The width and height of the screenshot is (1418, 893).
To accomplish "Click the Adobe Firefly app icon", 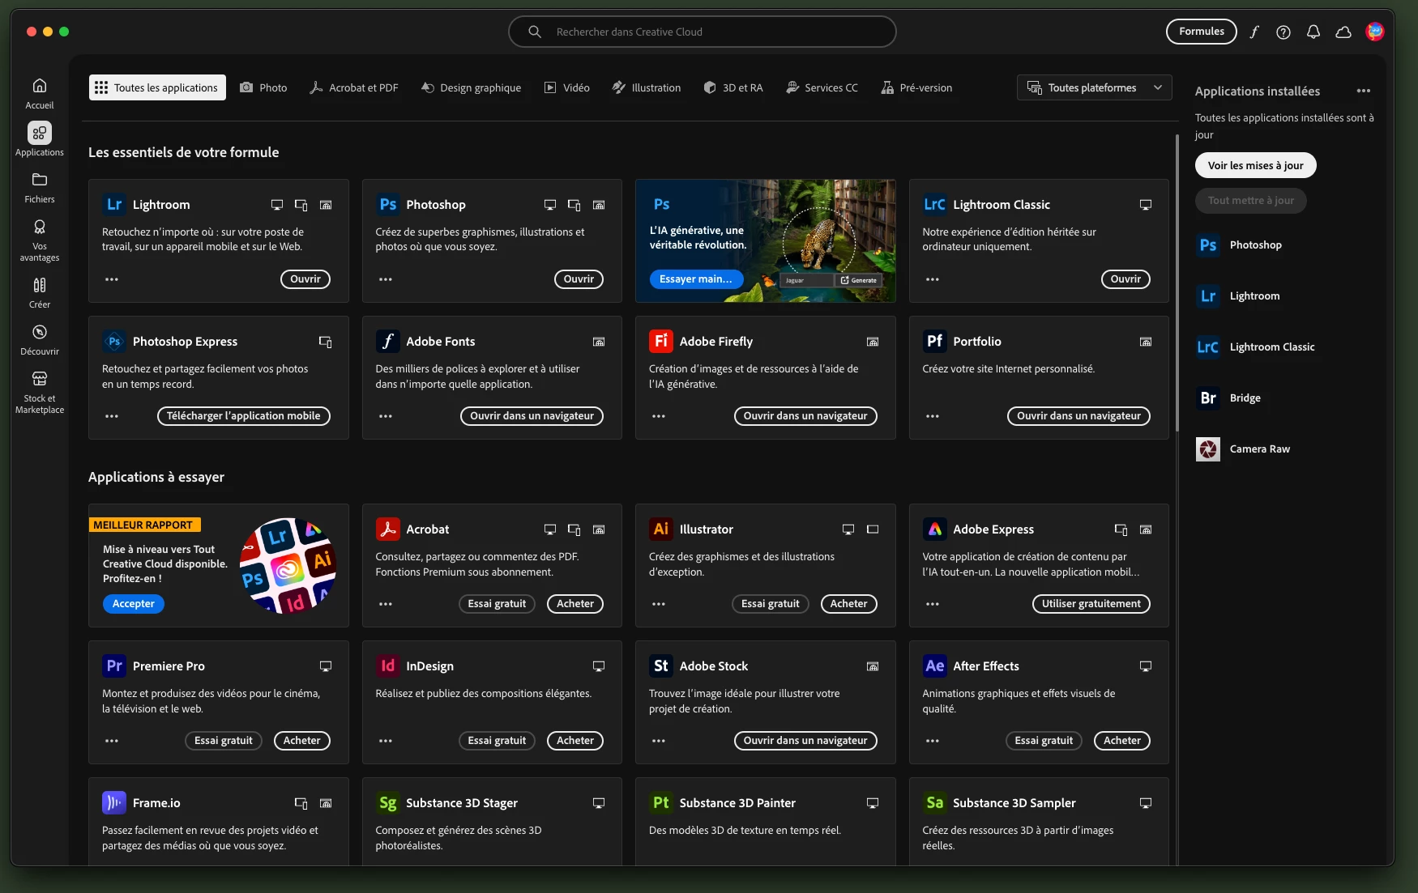I will [661, 342].
